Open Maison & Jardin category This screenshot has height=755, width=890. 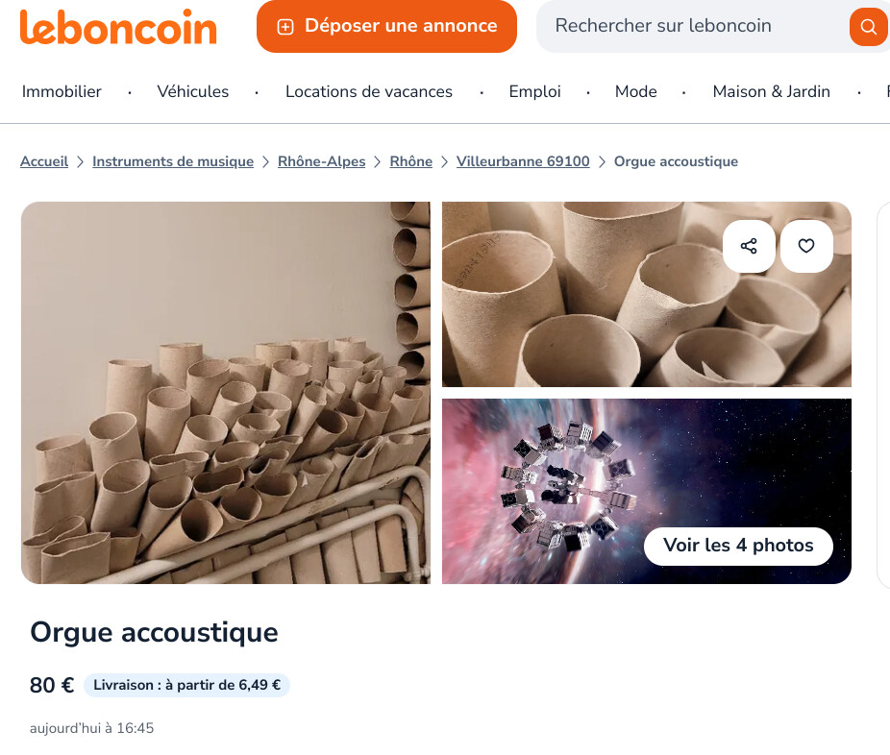click(x=772, y=91)
